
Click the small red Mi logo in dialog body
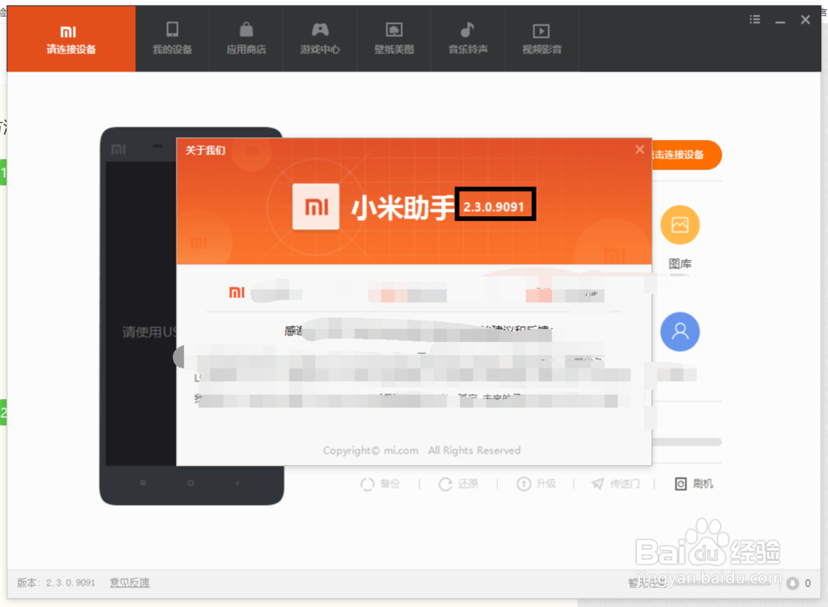(237, 292)
